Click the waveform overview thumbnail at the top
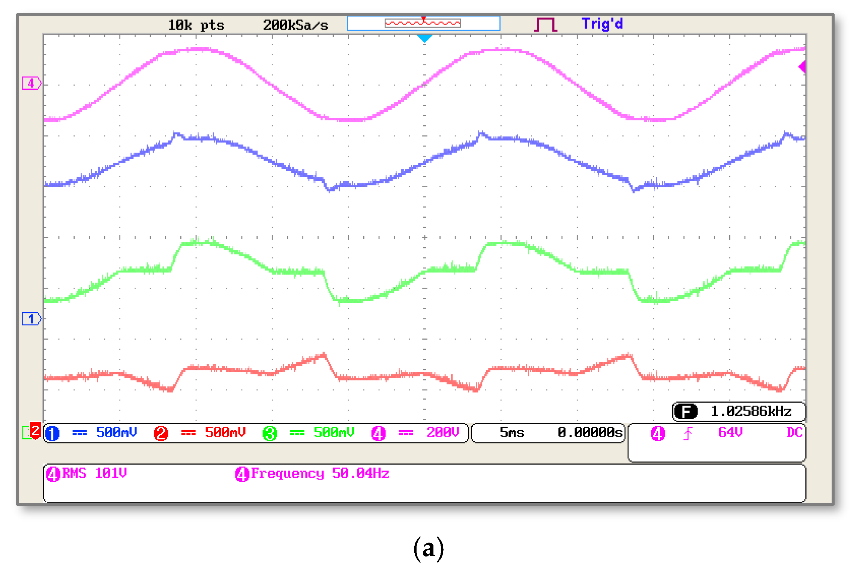The width and height of the screenshot is (850, 567). [423, 23]
